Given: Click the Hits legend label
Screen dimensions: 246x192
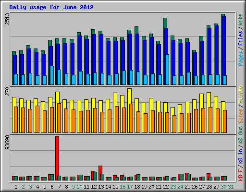Looking at the screenshot, I should click(240, 20).
